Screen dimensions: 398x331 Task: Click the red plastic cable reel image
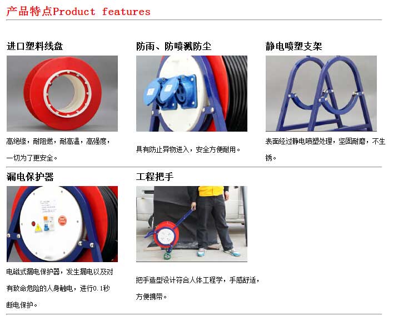pyautogui.click(x=62, y=93)
